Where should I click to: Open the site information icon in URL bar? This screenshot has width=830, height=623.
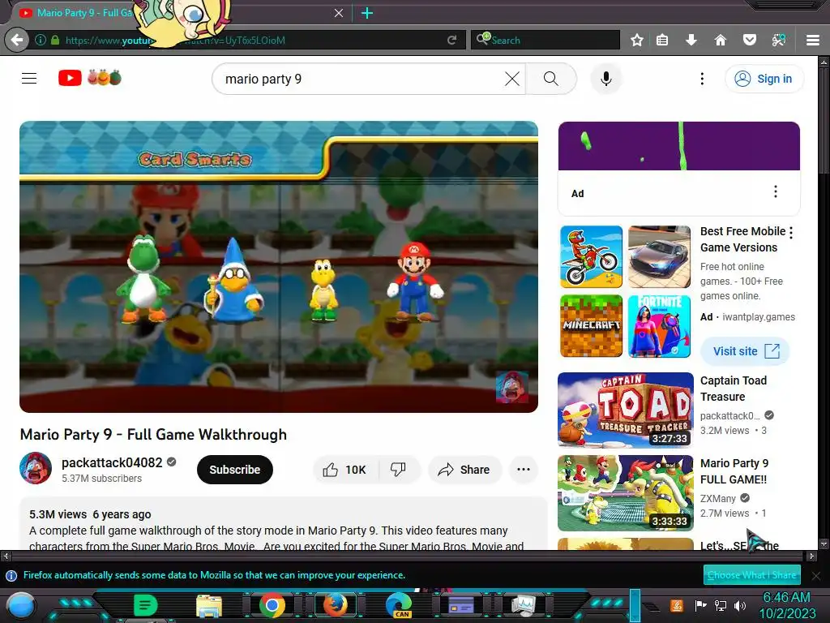coord(41,41)
